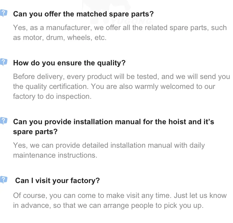Viewport: 233px width, 223px height.
Task: Click the heading's second line reading "spare parts?"
Action: coord(35,132)
